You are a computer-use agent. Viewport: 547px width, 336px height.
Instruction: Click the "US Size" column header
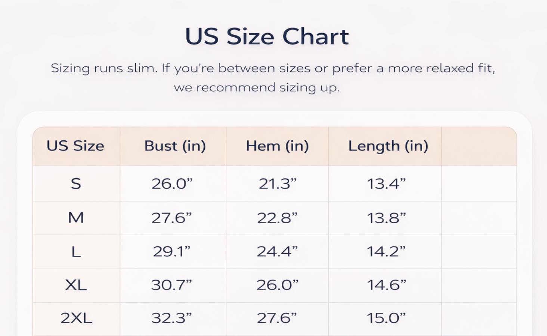(75, 146)
